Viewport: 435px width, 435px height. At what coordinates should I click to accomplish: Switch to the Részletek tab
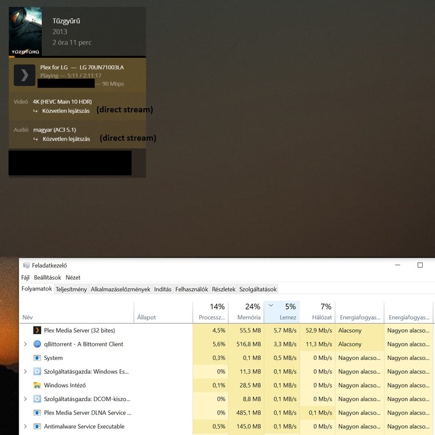pos(223,289)
